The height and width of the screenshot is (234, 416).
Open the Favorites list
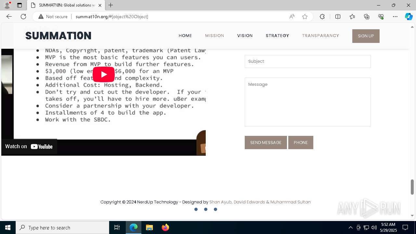352,17
